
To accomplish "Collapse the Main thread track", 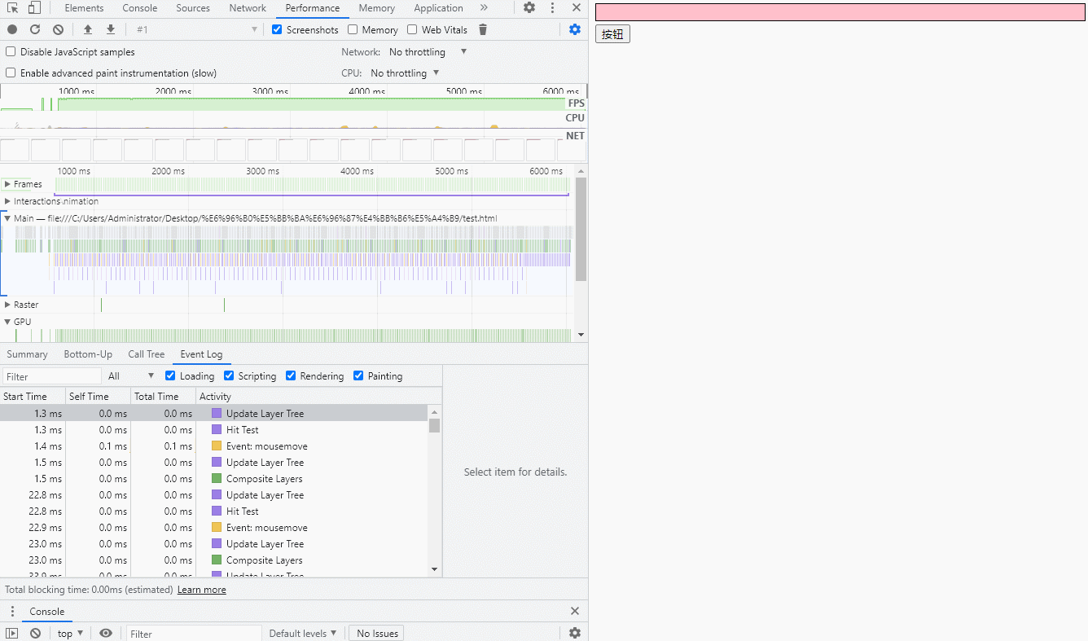I will [7, 218].
